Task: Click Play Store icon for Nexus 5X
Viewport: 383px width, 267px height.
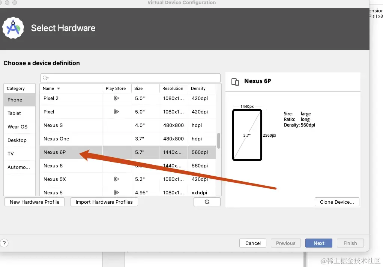Action: pyautogui.click(x=117, y=179)
